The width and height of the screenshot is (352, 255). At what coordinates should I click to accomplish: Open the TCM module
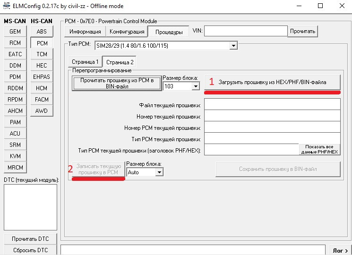click(x=42, y=54)
